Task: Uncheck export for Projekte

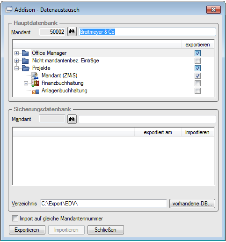Action: coord(197,68)
